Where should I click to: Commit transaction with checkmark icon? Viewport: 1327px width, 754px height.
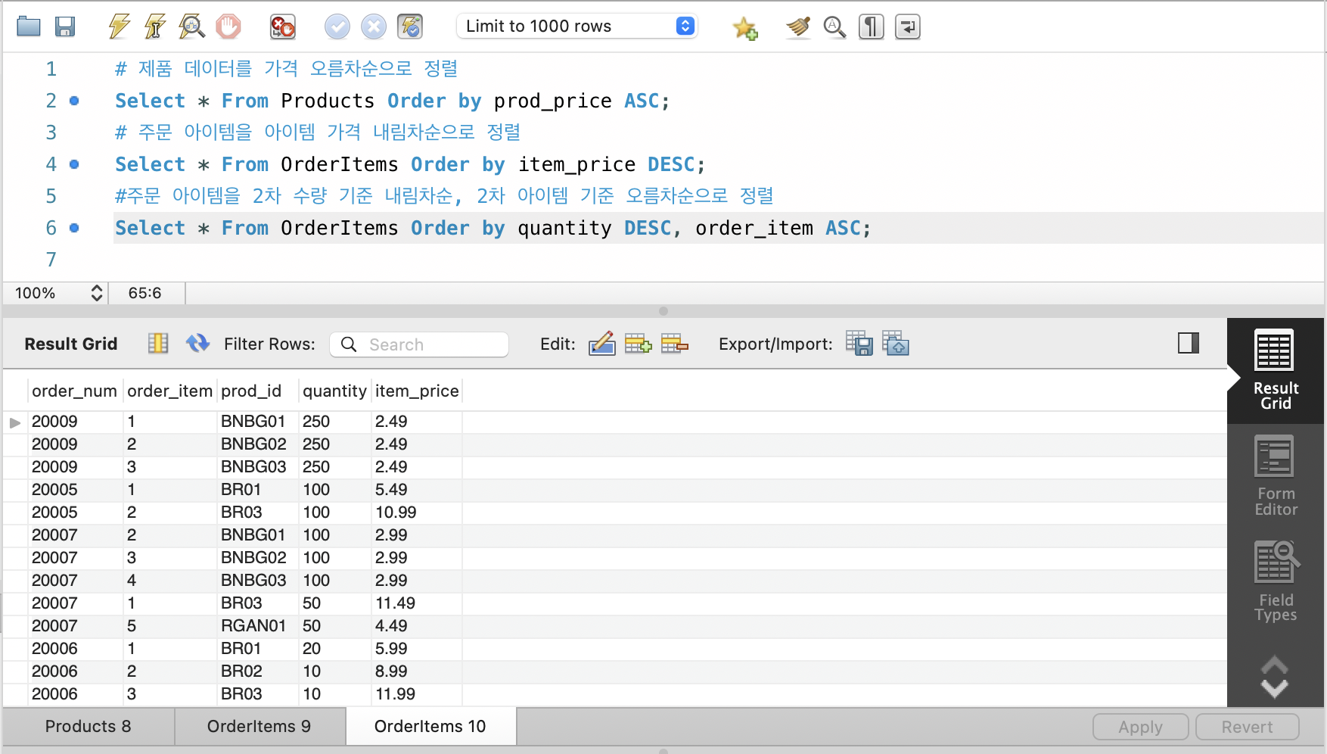pyautogui.click(x=337, y=26)
